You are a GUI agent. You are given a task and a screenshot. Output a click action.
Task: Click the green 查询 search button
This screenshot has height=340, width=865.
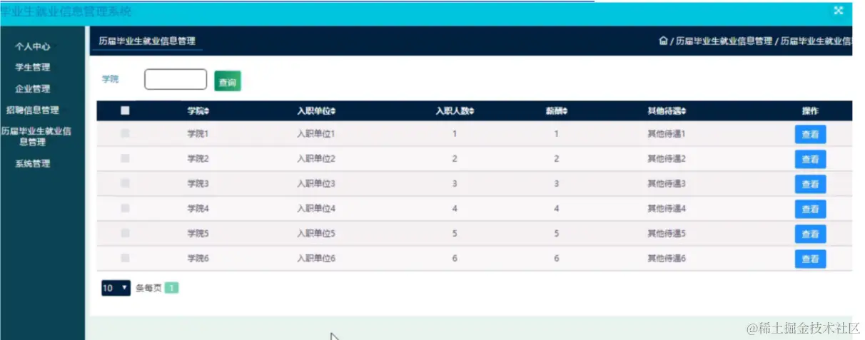[228, 81]
